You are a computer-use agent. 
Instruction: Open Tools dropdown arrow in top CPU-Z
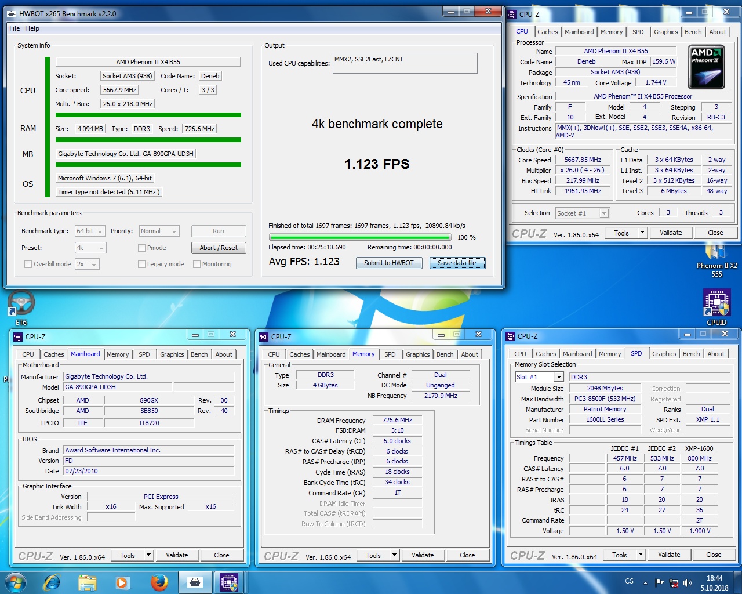tap(642, 233)
